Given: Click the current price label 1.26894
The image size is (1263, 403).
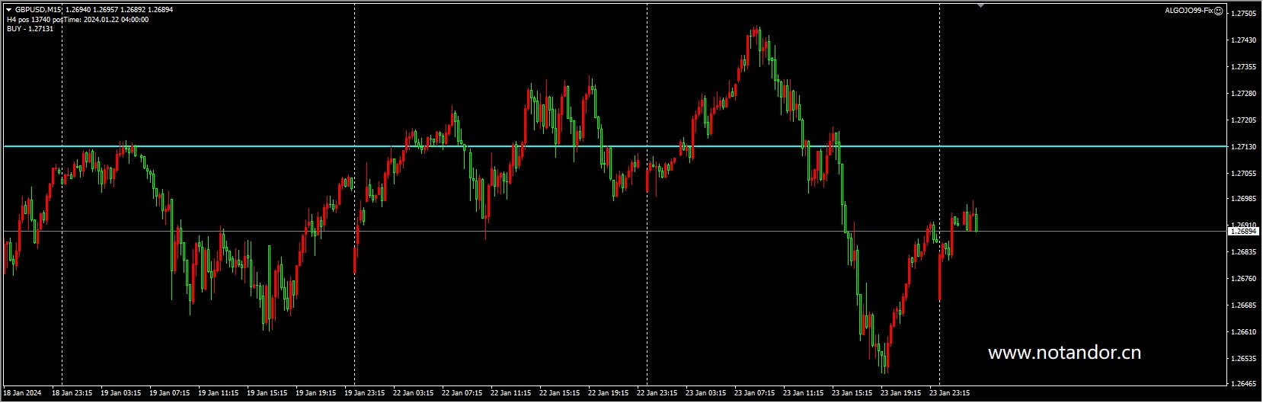Looking at the screenshot, I should coord(1245,231).
